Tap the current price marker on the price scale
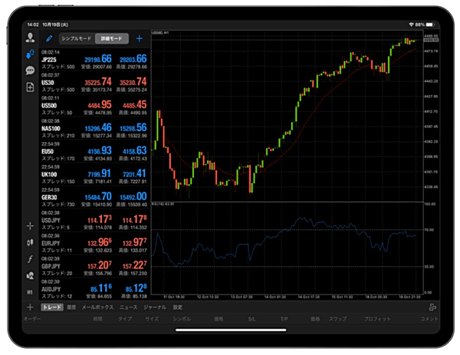Image resolution: width=460 pixels, height=355 pixels. pos(431,40)
